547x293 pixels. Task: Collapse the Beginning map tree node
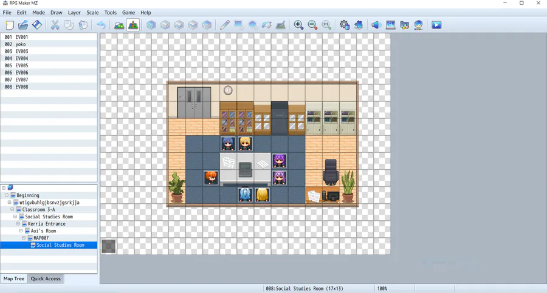click(x=7, y=195)
